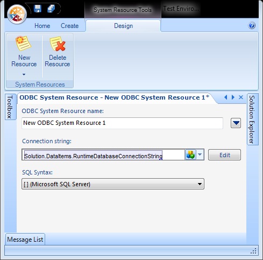The image size is (263, 260).
Task: Open the round application menu orb
Action: click(17, 14)
